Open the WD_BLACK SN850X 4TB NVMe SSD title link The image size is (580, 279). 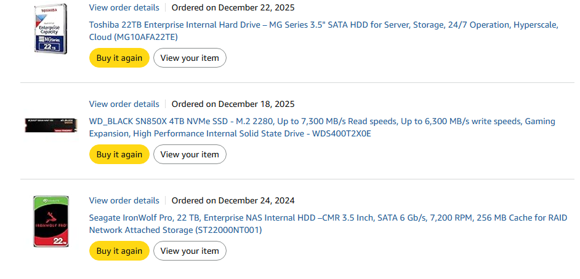click(x=322, y=127)
